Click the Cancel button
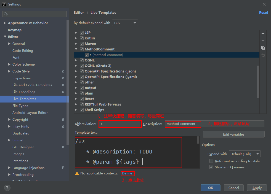The width and height of the screenshot is (271, 194). pos(234,188)
